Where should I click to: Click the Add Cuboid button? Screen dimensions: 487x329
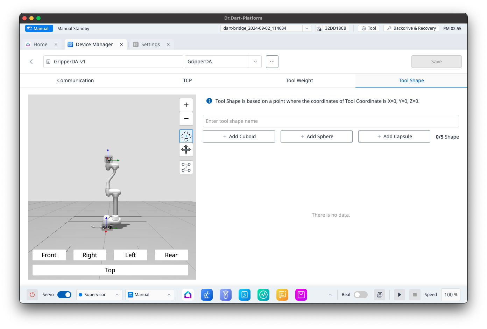coord(239,136)
